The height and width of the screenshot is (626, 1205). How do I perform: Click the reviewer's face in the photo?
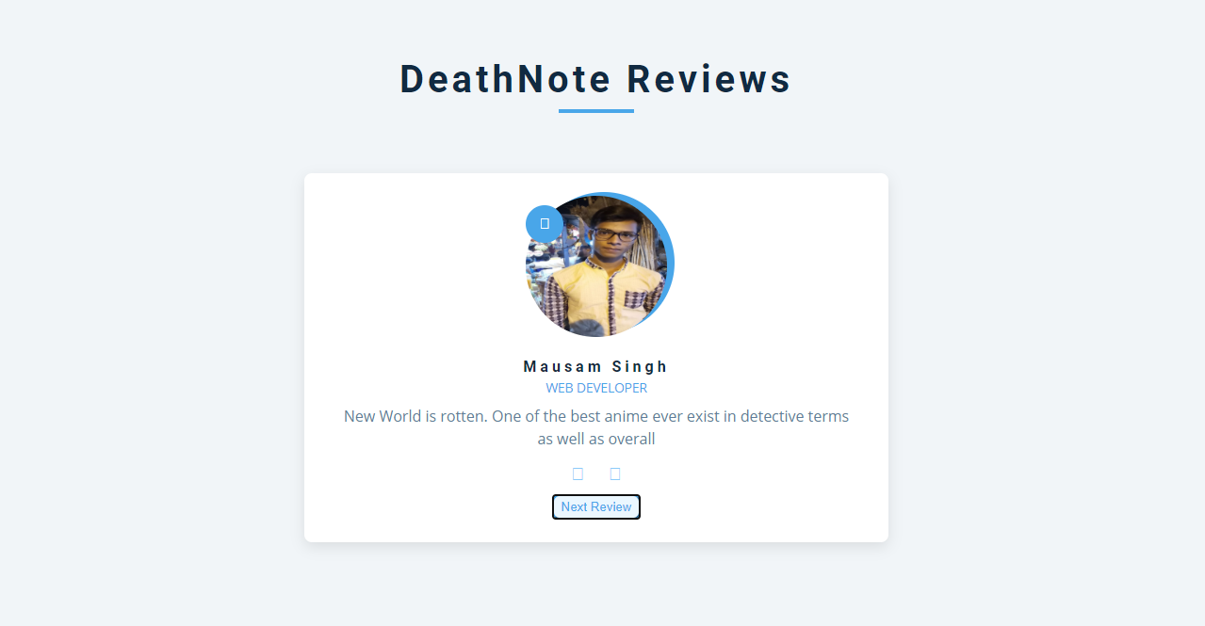(x=612, y=240)
